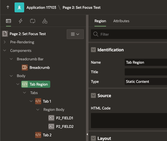Open the Rendering tree tab icon
This screenshot has width=167, height=141.
pos(8,21)
